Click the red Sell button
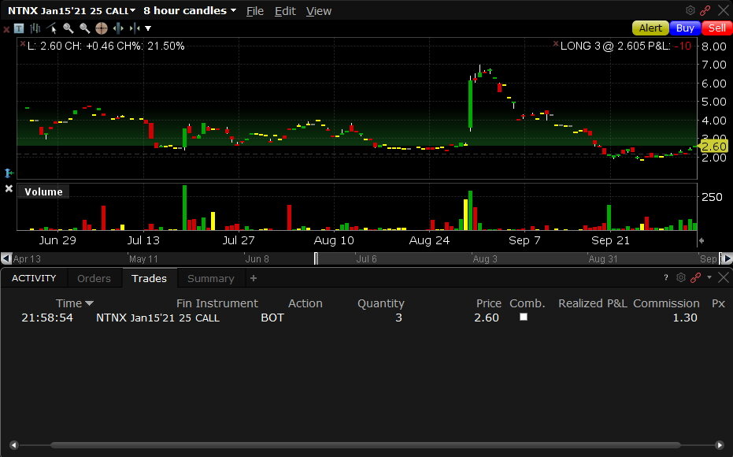The height and width of the screenshot is (457, 733). (x=716, y=28)
